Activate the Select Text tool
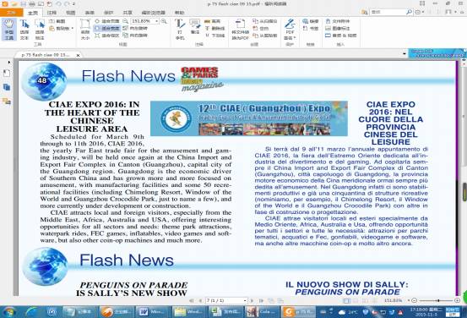The image size is (467, 318). coord(24,29)
